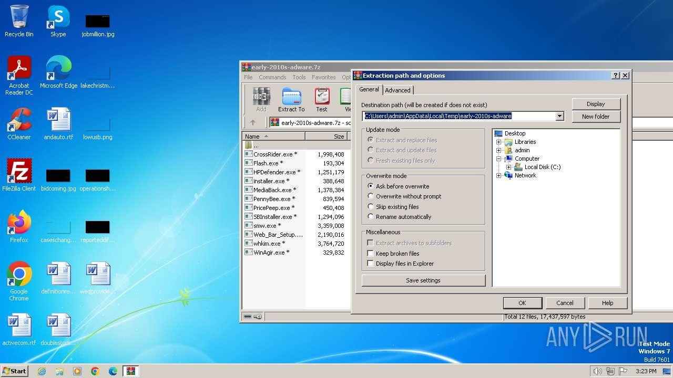Open the Recycle Bin desktop icon
The height and width of the screenshot is (378, 673).
(x=19, y=21)
